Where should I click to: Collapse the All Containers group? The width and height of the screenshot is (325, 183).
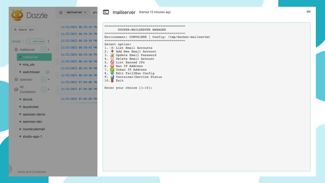coord(49,89)
